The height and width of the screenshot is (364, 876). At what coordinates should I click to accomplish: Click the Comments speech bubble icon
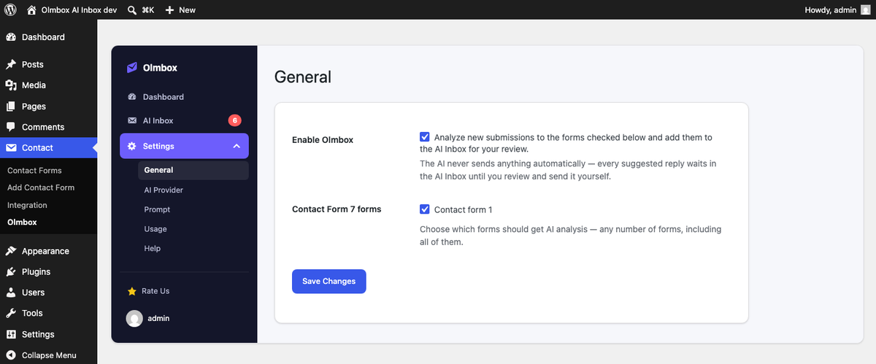(11, 127)
